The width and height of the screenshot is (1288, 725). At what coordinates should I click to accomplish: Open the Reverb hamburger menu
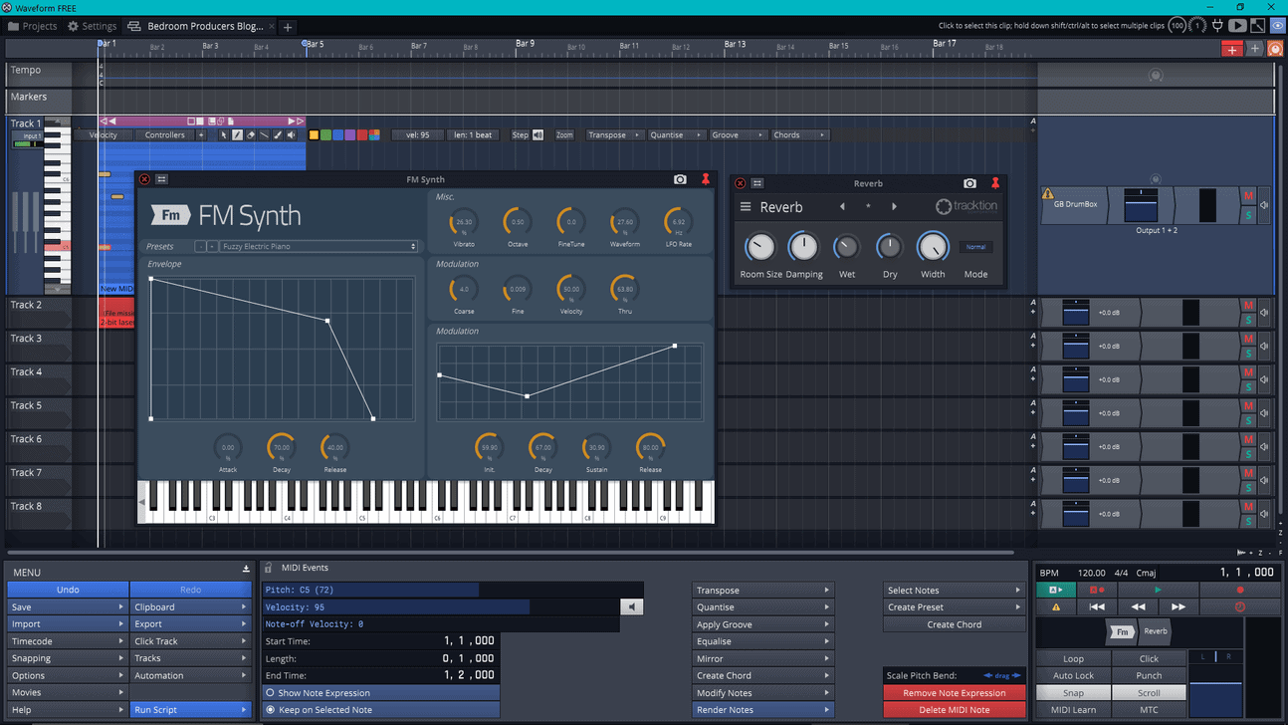tap(746, 207)
